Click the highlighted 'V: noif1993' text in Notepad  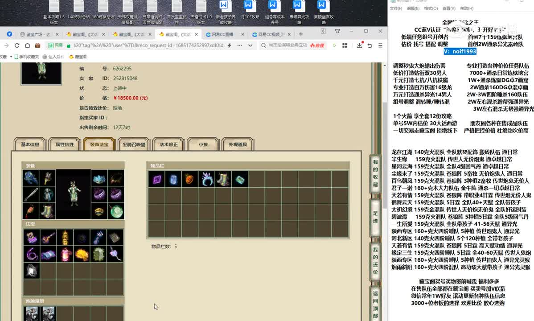click(x=460, y=51)
